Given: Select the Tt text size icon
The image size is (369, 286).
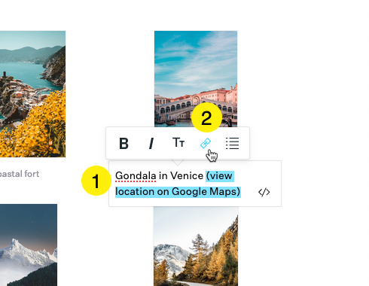Looking at the screenshot, I should click(178, 142).
